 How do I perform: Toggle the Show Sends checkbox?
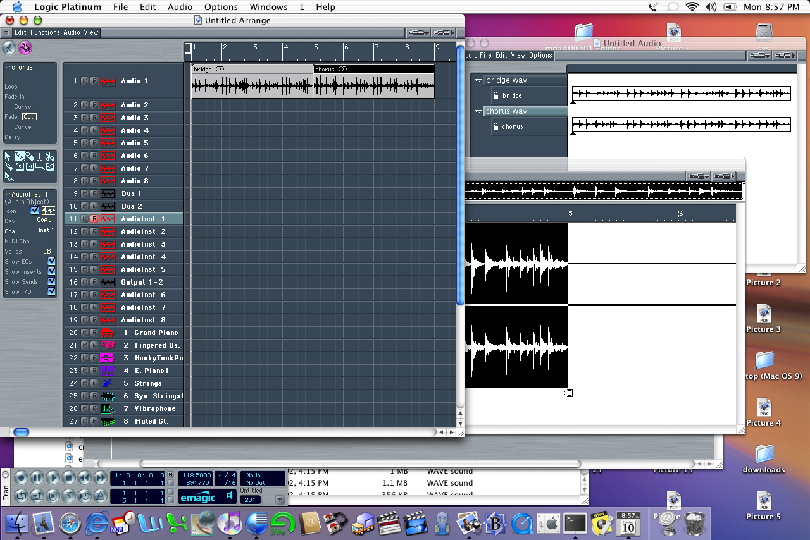pyautogui.click(x=52, y=281)
